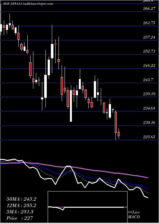
Task: Click the 266.27 price axis label
Action: point(149,9)
